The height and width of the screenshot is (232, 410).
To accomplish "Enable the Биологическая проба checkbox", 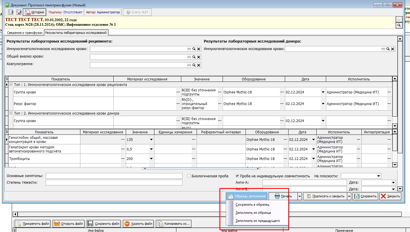I will click(189, 176).
